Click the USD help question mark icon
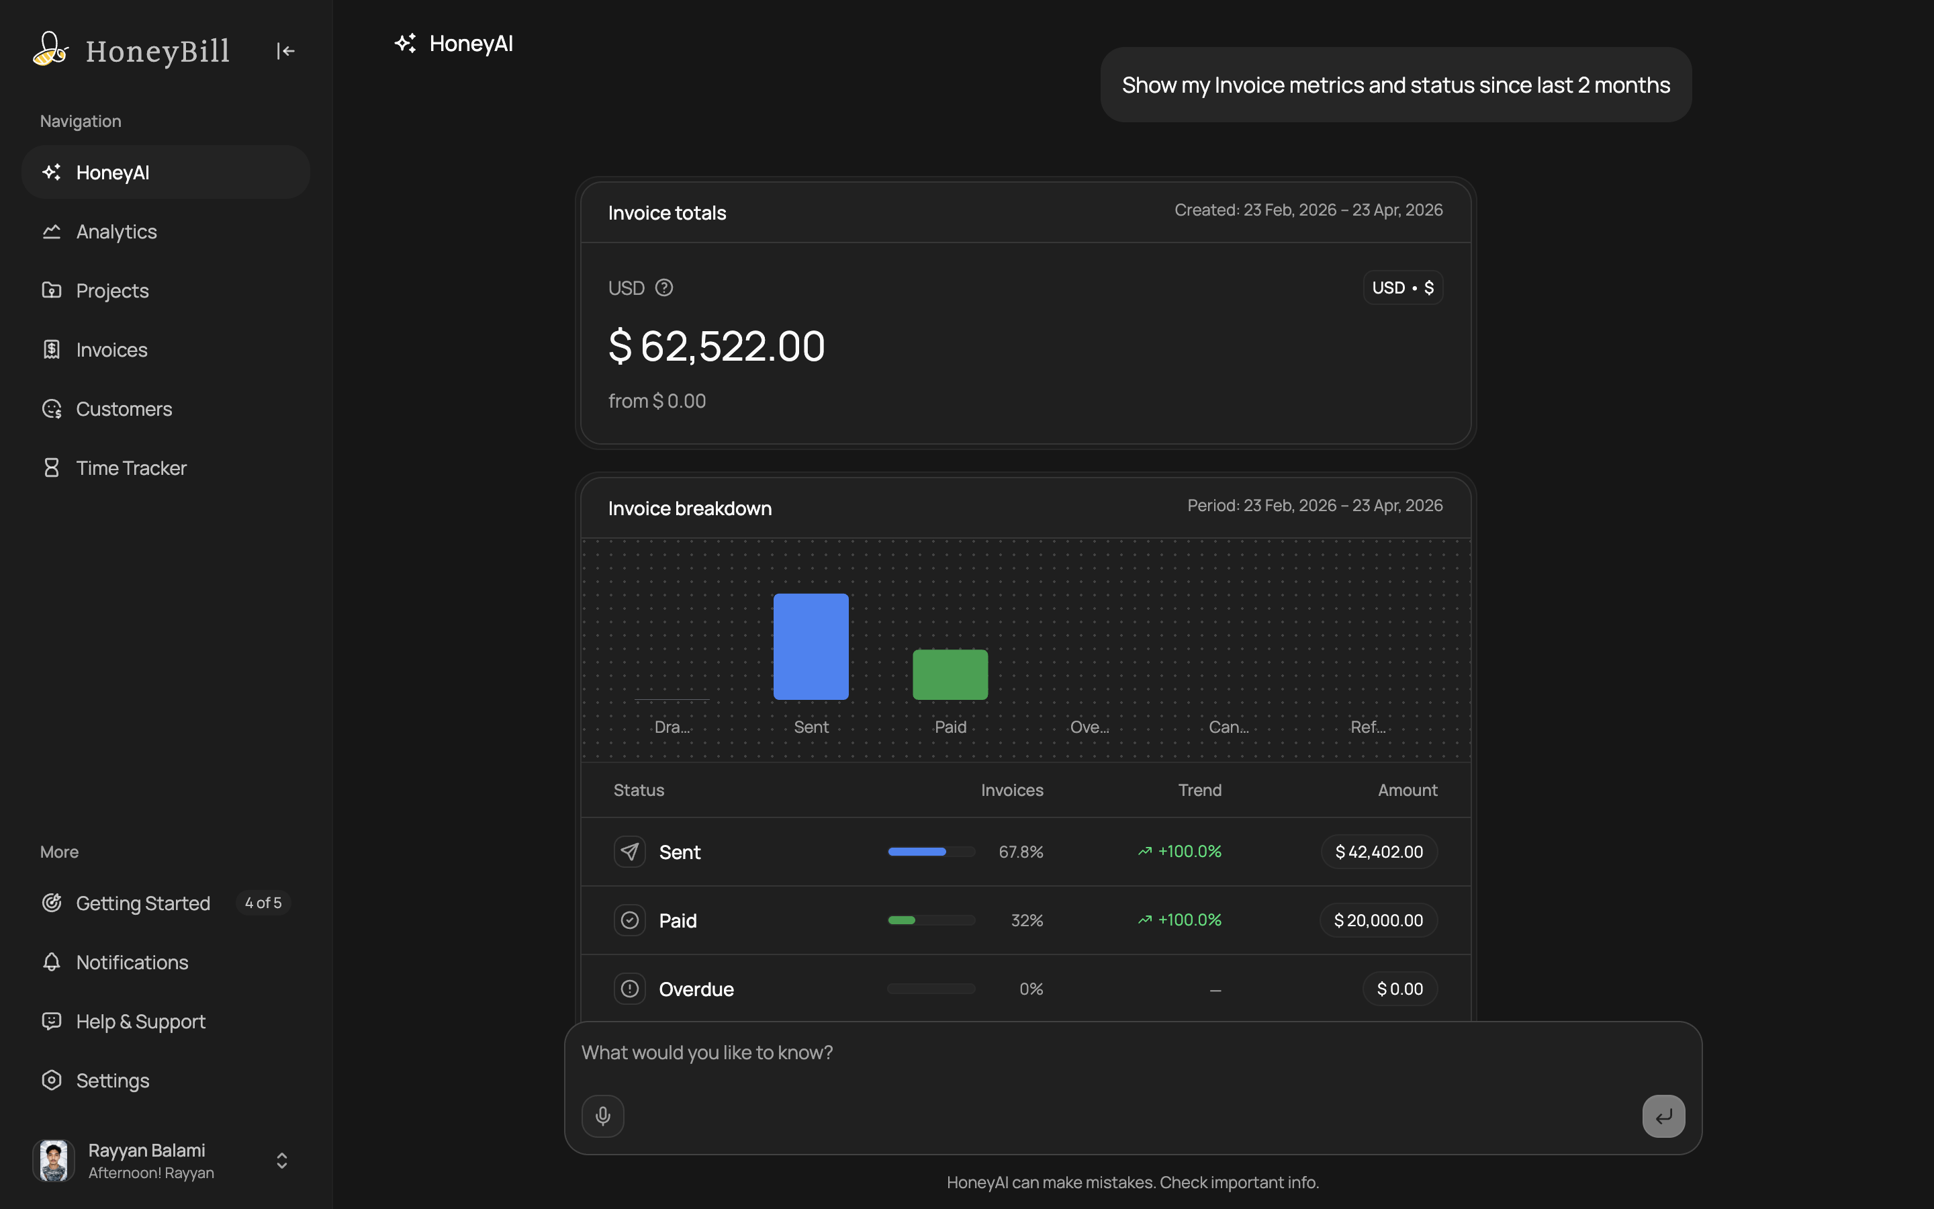Viewport: 1934px width, 1209px height. [x=664, y=288]
